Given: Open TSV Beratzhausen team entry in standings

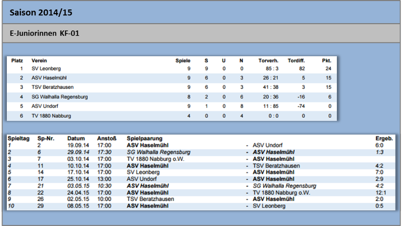Looking at the screenshot, I should click(x=53, y=87).
